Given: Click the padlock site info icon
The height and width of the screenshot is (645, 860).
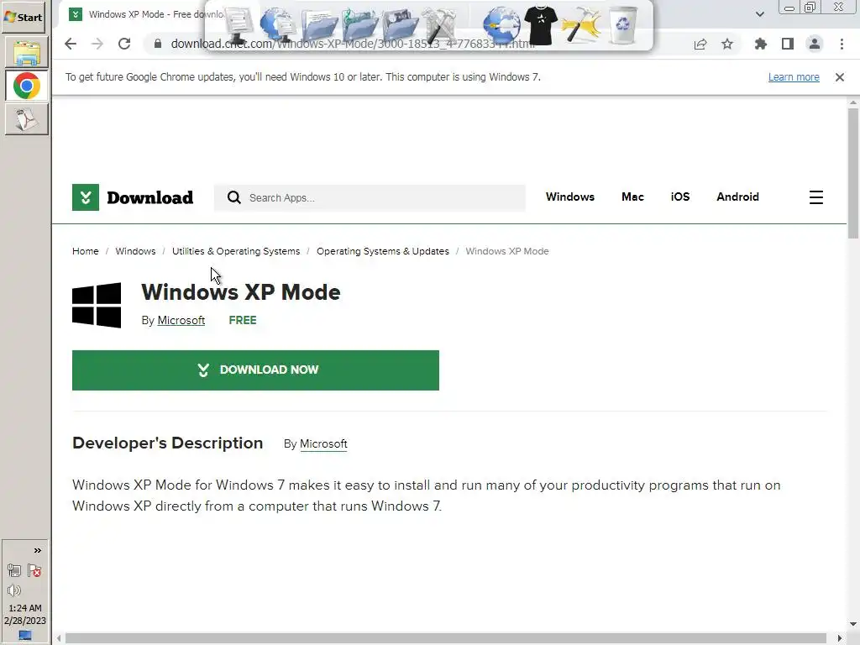Looking at the screenshot, I should tap(158, 44).
